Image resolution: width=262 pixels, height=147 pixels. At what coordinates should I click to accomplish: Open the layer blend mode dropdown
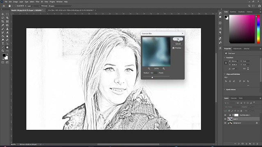232,107
